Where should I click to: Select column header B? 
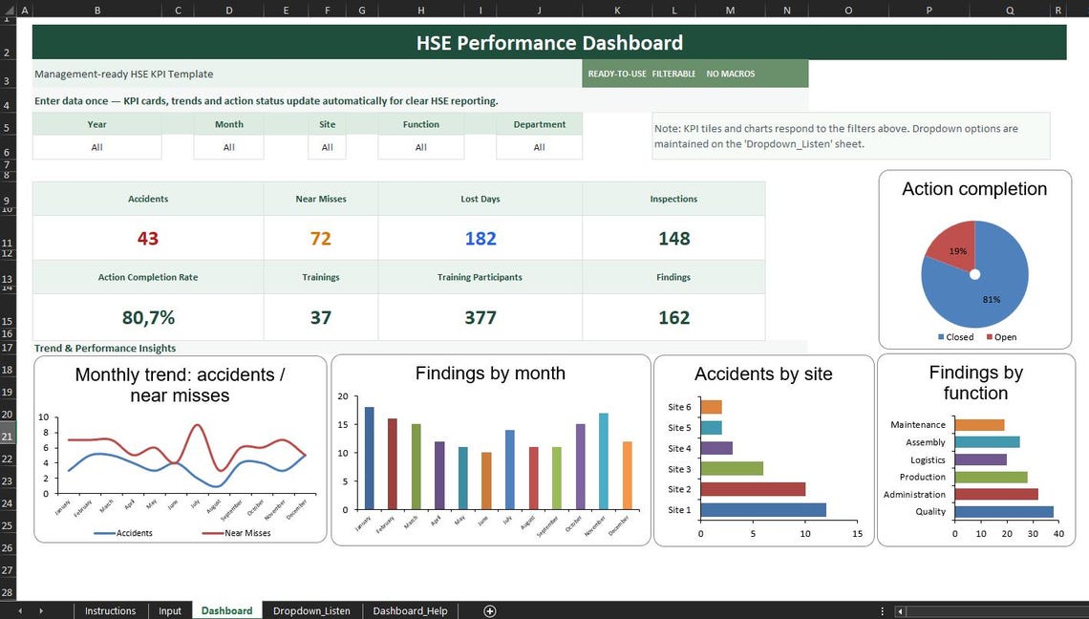[x=96, y=10]
